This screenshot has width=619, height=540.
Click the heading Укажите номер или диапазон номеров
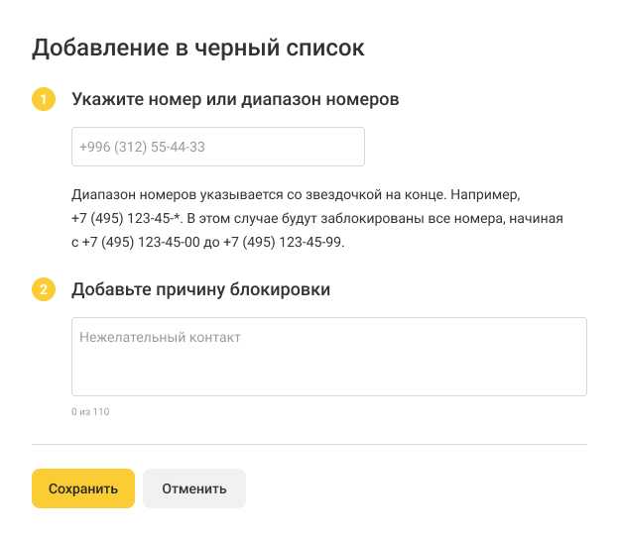(235, 100)
